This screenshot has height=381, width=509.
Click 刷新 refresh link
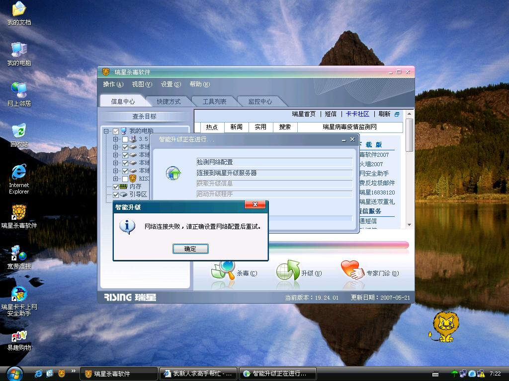[384, 114]
